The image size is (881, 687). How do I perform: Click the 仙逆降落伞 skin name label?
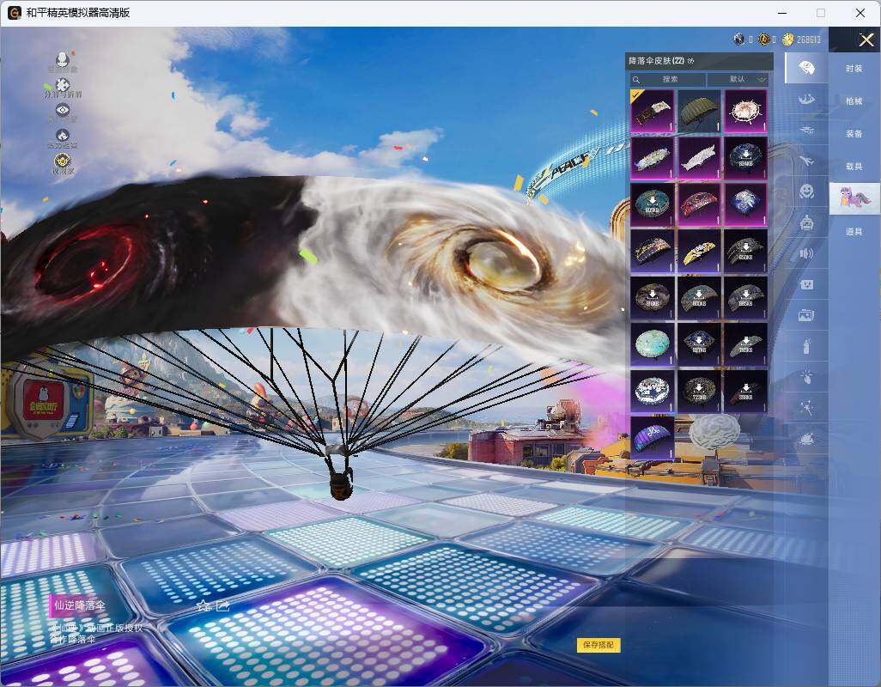click(79, 605)
